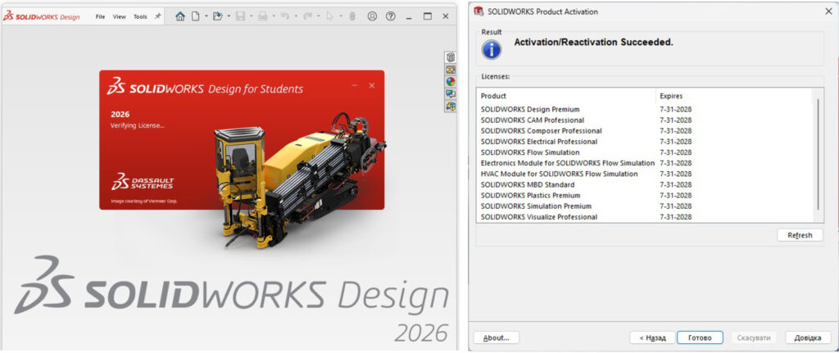The width and height of the screenshot is (839, 353).
Task: Click the Готово finish button
Action: point(700,337)
